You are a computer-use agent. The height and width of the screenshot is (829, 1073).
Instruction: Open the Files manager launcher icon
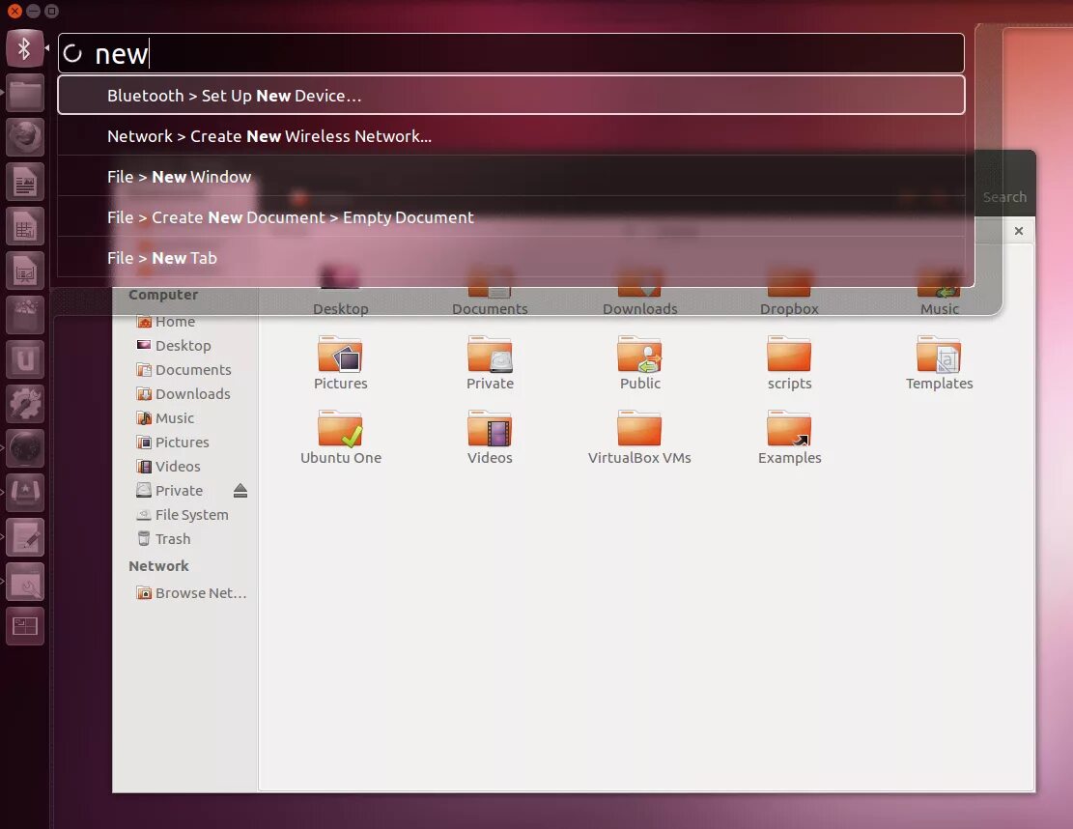pyautogui.click(x=25, y=94)
